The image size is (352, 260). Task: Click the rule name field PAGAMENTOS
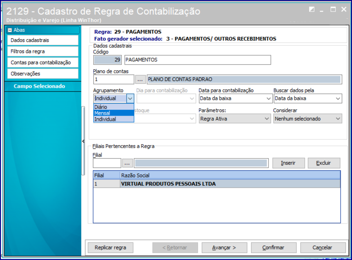[198, 60]
